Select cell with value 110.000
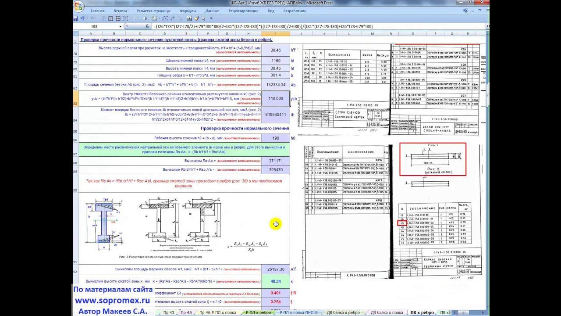 tap(276, 99)
